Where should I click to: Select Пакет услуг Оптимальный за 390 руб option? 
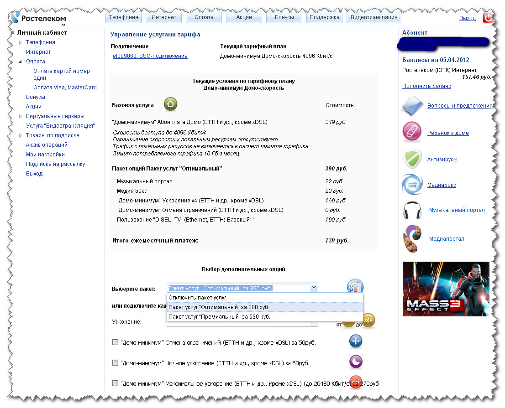(265, 307)
